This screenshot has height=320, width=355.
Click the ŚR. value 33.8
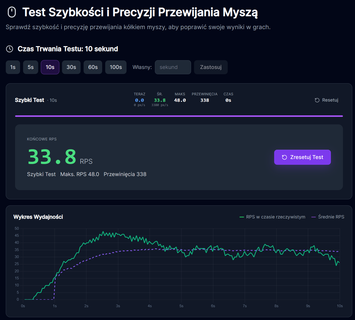160,100
